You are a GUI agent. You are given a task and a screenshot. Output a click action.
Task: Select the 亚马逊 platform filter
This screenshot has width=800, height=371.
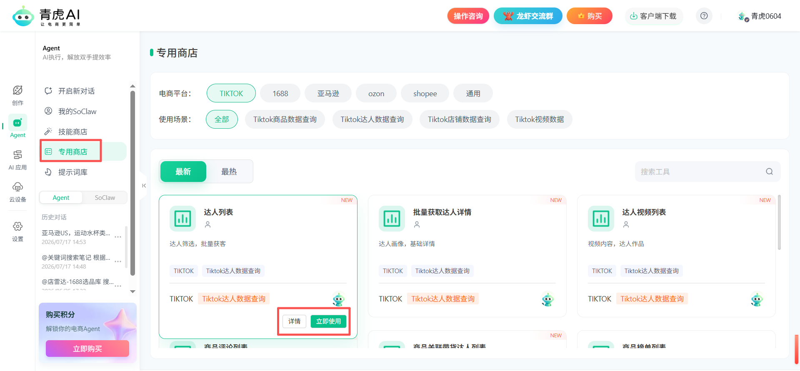click(328, 93)
